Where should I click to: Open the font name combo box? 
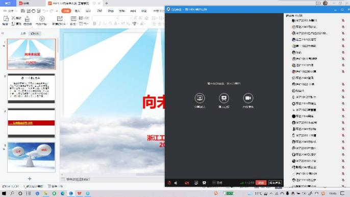[x=105, y=18]
